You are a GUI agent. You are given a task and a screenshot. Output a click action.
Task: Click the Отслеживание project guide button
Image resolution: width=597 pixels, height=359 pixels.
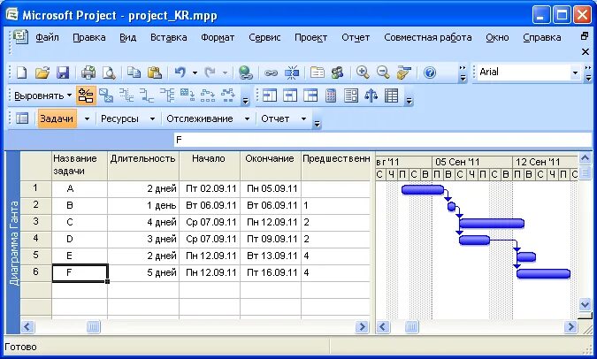200,118
